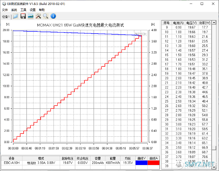Open the 设置 menu
219x171 pixels.
pyautogui.click(x=32, y=10)
